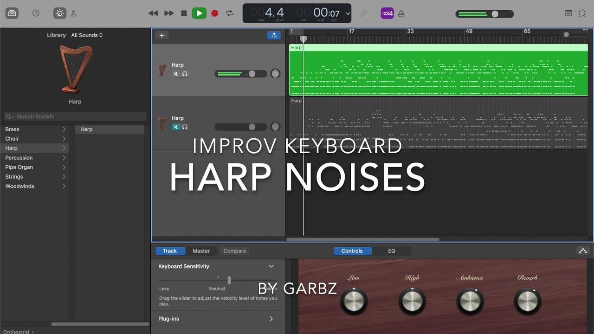Image resolution: width=594 pixels, height=334 pixels.
Task: Switch to the Controls tab
Action: [352, 251]
